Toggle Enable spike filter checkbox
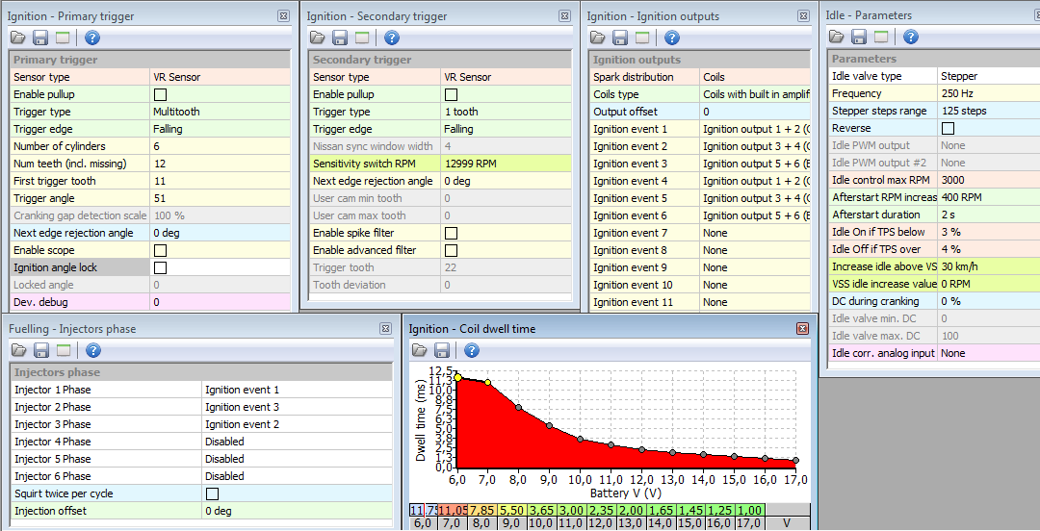Screen dimensions: 1040x531 point(451,233)
